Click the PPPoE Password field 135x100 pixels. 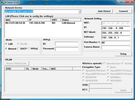(67, 49)
